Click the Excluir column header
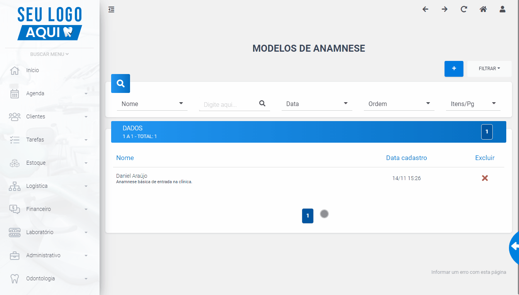Image resolution: width=519 pixels, height=295 pixels. [485, 158]
